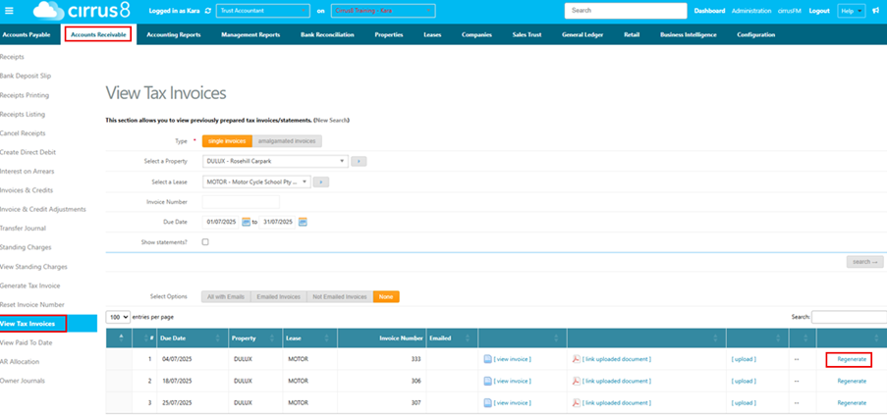Image resolution: width=887 pixels, height=415 pixels.
Task: Open Standing Charges in sidebar
Action: tap(26, 247)
